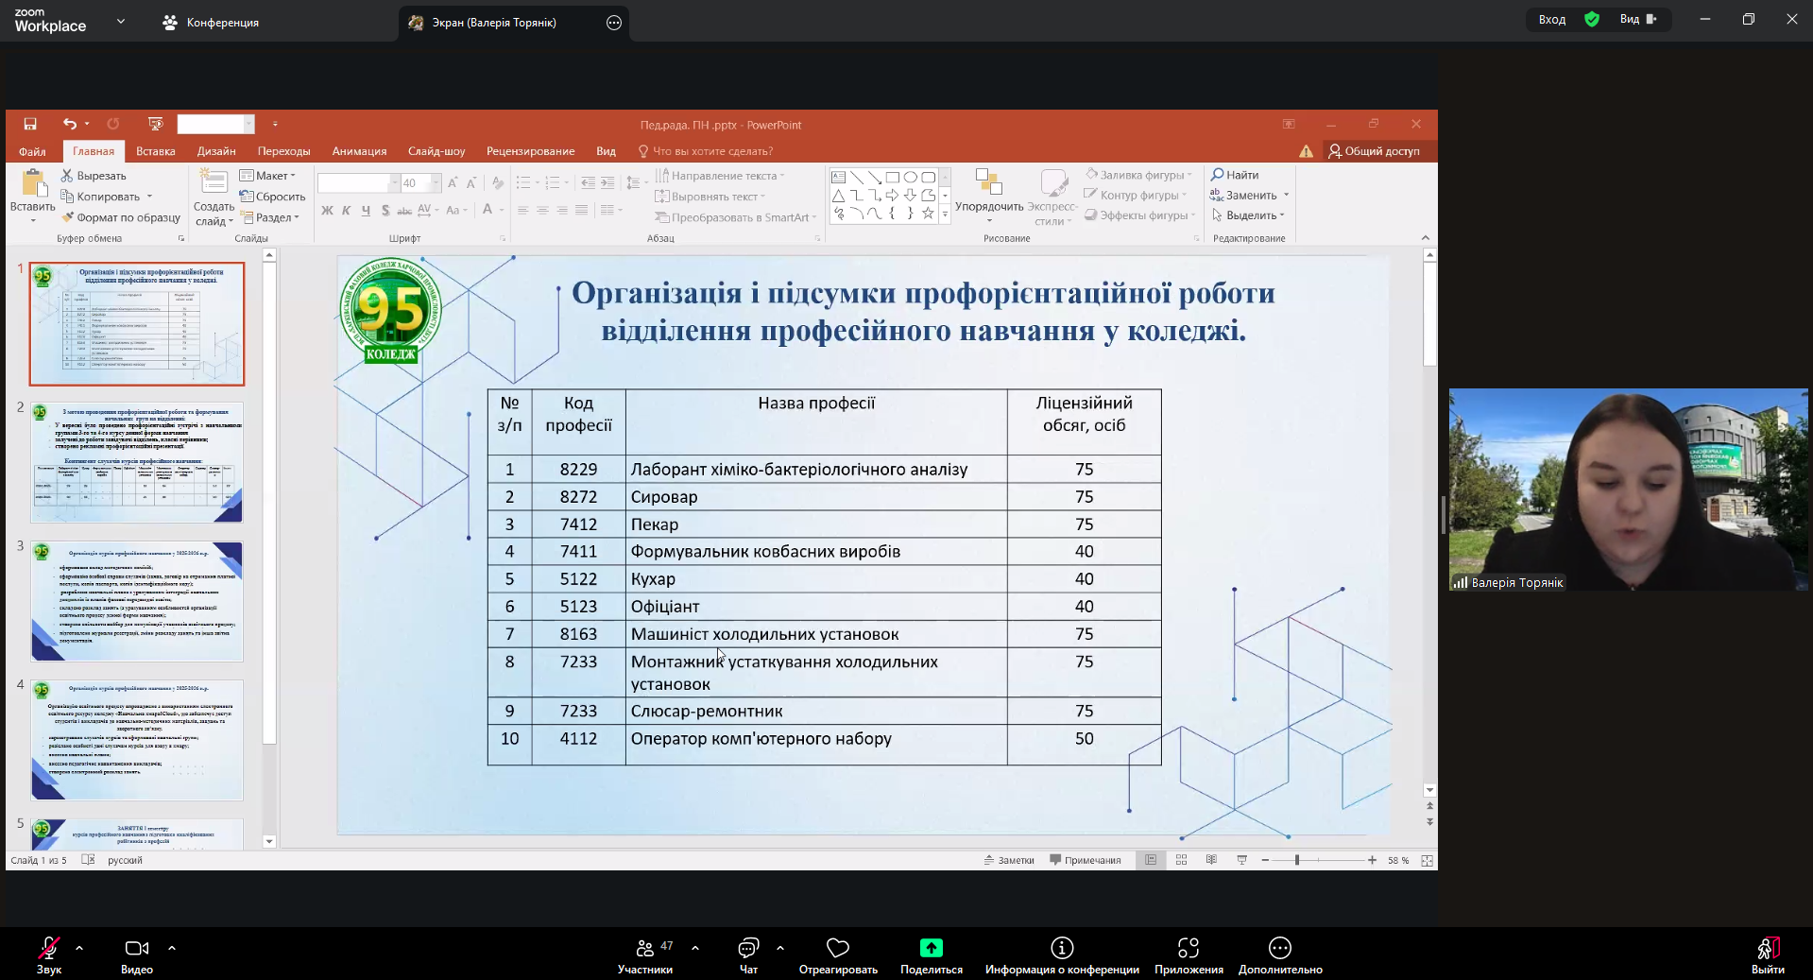The height and width of the screenshot is (980, 1813).
Task: Open the Zoom Apps icon
Action: (x=1188, y=949)
